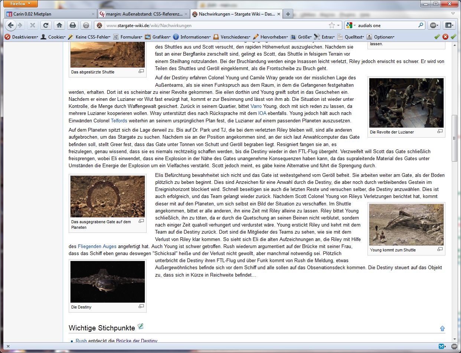The image size is (461, 353).
Task: Follow the 'Fliegenden Auges' link
Action: coord(97,246)
